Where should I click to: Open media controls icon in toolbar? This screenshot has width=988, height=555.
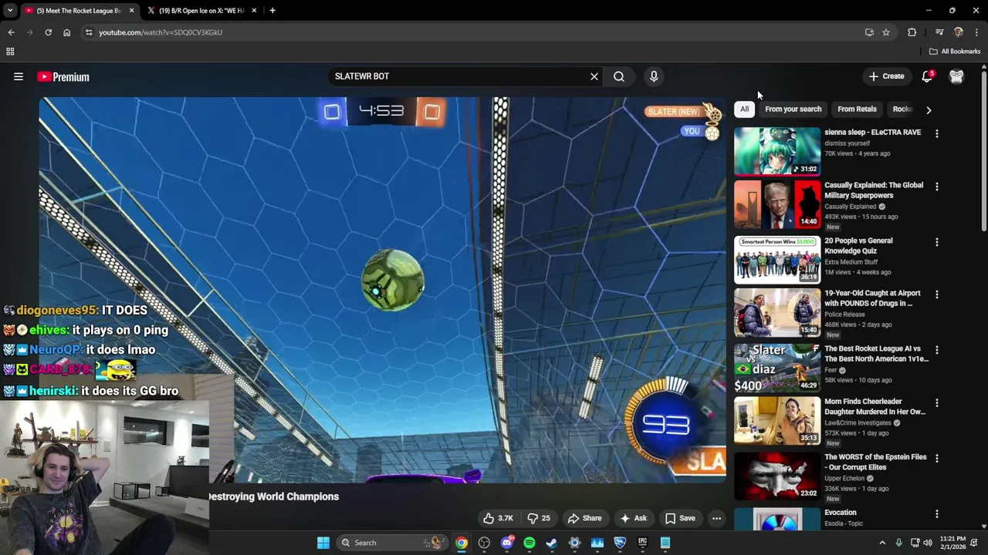939,32
